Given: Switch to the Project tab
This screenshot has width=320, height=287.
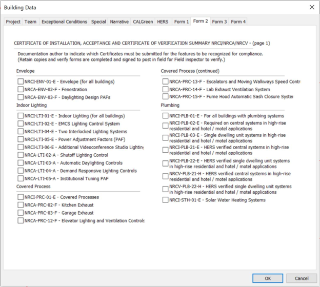Looking at the screenshot, I should (x=13, y=22).
